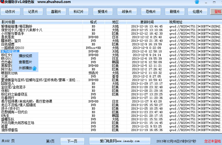Click the 共102 页 page count label

click(8, 141)
